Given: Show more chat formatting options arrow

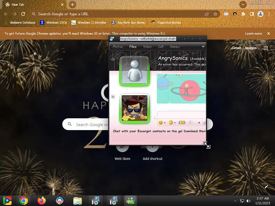Looking at the screenshot, I should [199, 123].
